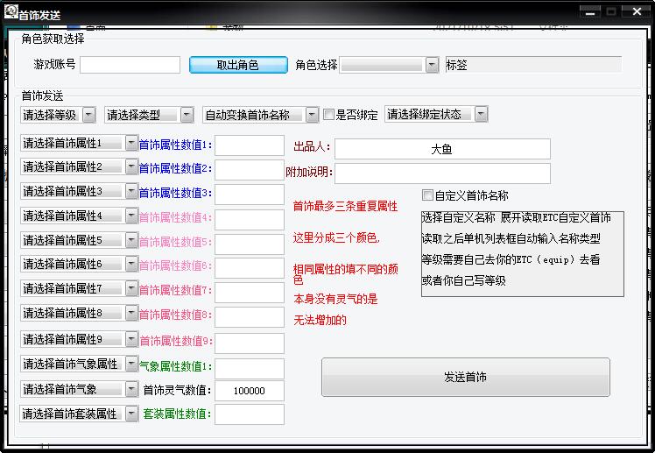
Task: Click the 取出角色 button
Action: [x=238, y=65]
